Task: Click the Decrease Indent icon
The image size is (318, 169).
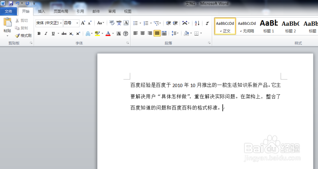Action: (x=168, y=23)
